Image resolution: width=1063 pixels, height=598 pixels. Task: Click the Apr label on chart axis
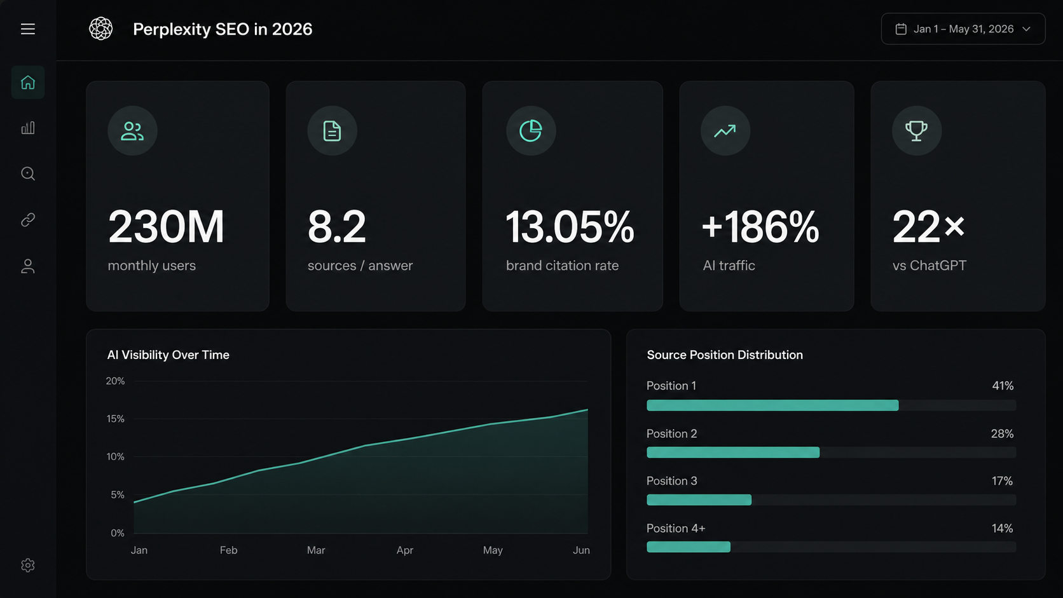(405, 550)
